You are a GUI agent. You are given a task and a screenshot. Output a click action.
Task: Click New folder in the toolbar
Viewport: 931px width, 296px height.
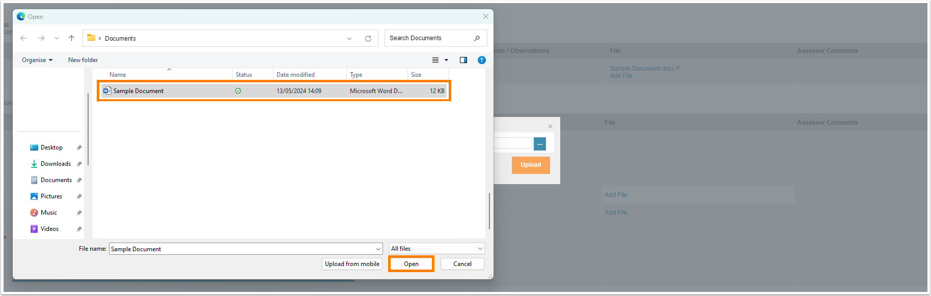[83, 60]
